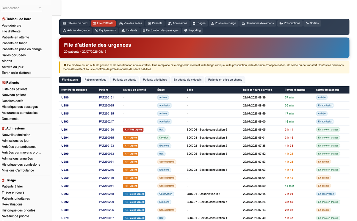
Task: Open Réévaluations in sidebar
Action: click(12, 204)
